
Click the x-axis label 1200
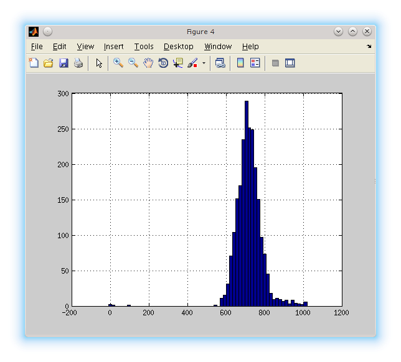341,313
